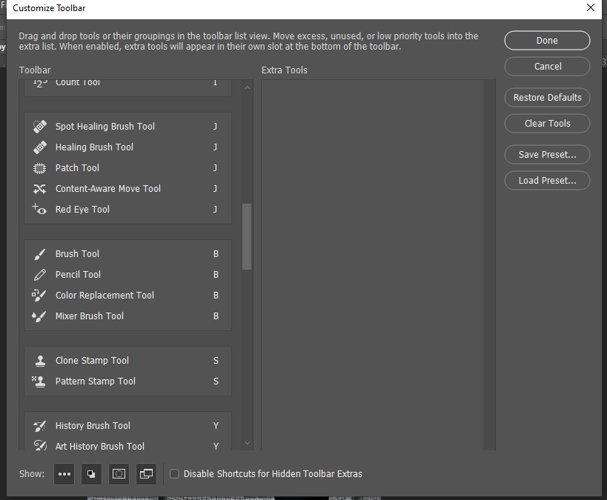The image size is (607, 500).
Task: Open the Load Preset dialog
Action: (x=547, y=180)
